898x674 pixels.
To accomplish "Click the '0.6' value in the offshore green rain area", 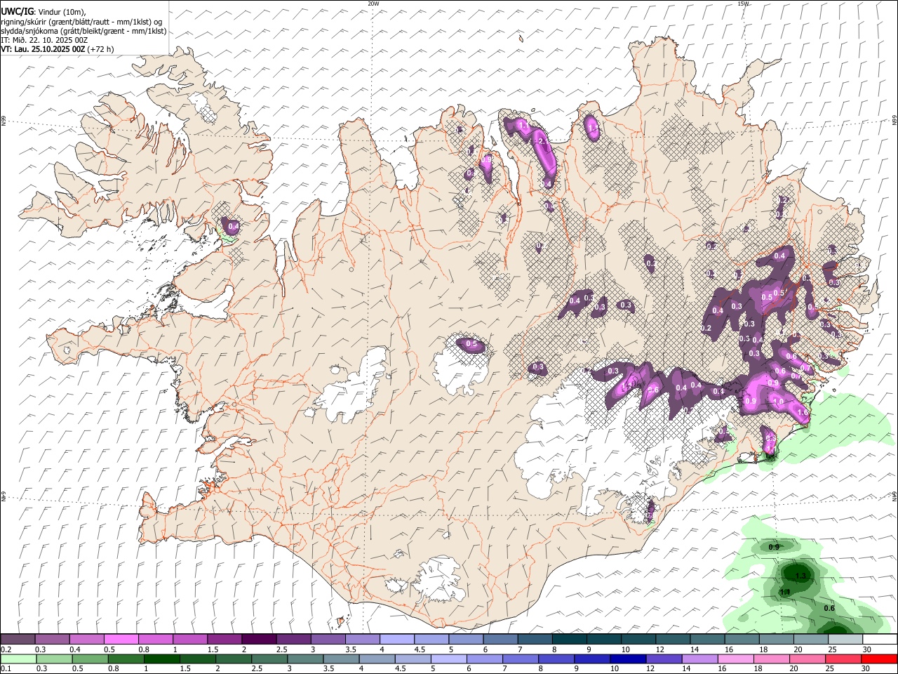I will pyautogui.click(x=829, y=608).
